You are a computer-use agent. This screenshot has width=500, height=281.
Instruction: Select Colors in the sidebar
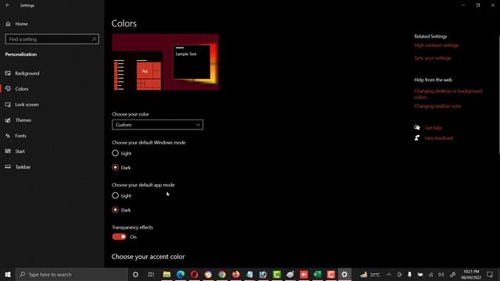[16, 89]
